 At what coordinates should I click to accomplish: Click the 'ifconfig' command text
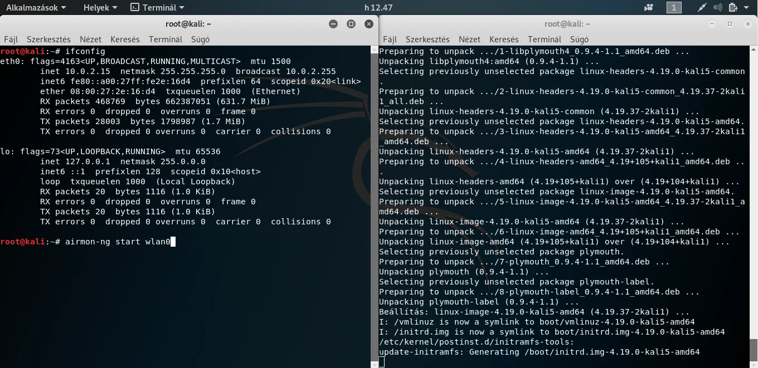coord(85,51)
